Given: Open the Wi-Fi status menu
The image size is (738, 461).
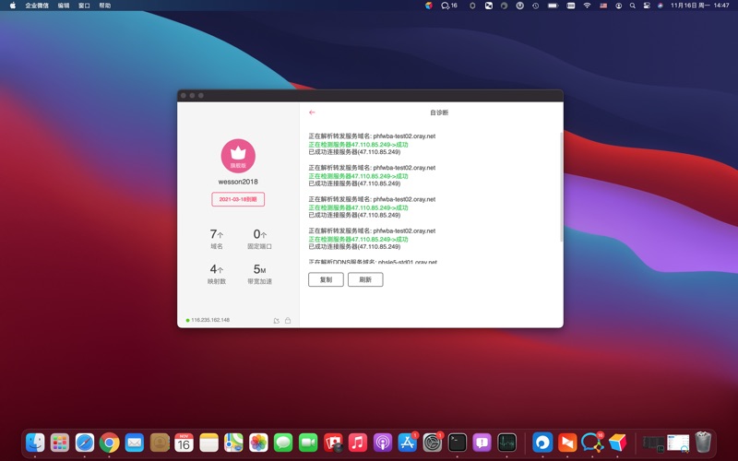Looking at the screenshot, I should [586, 6].
